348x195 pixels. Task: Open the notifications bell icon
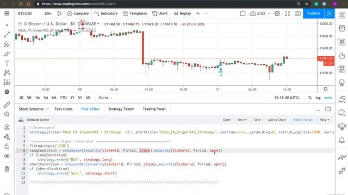(x=342, y=140)
